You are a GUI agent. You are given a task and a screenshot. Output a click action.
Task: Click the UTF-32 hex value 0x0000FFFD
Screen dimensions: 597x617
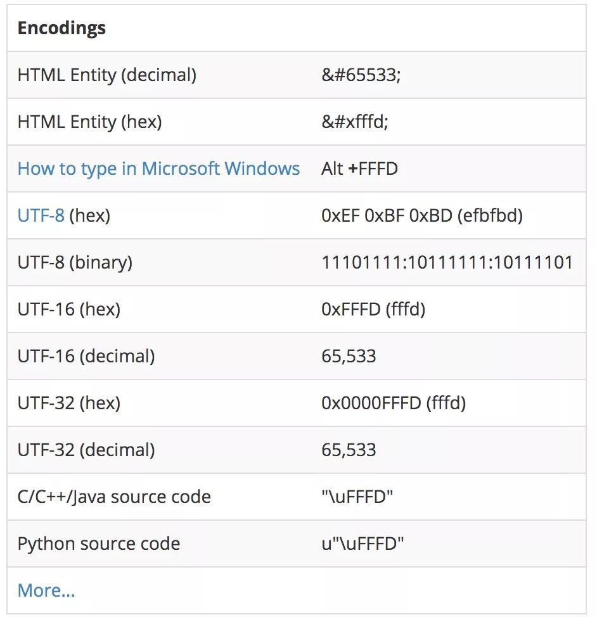pos(394,403)
